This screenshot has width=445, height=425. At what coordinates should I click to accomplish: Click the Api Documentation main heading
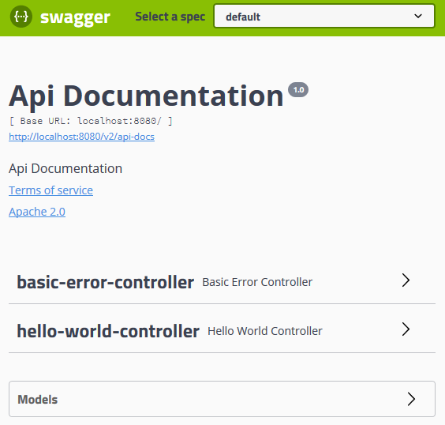pyautogui.click(x=146, y=96)
